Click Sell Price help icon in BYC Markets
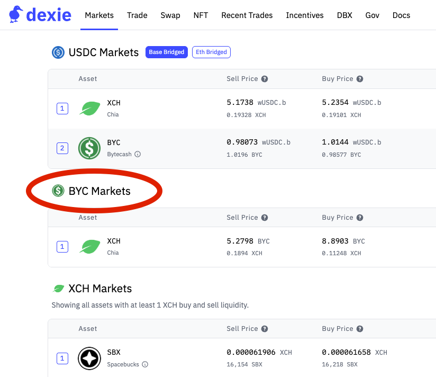This screenshot has height=377, width=436. [265, 218]
